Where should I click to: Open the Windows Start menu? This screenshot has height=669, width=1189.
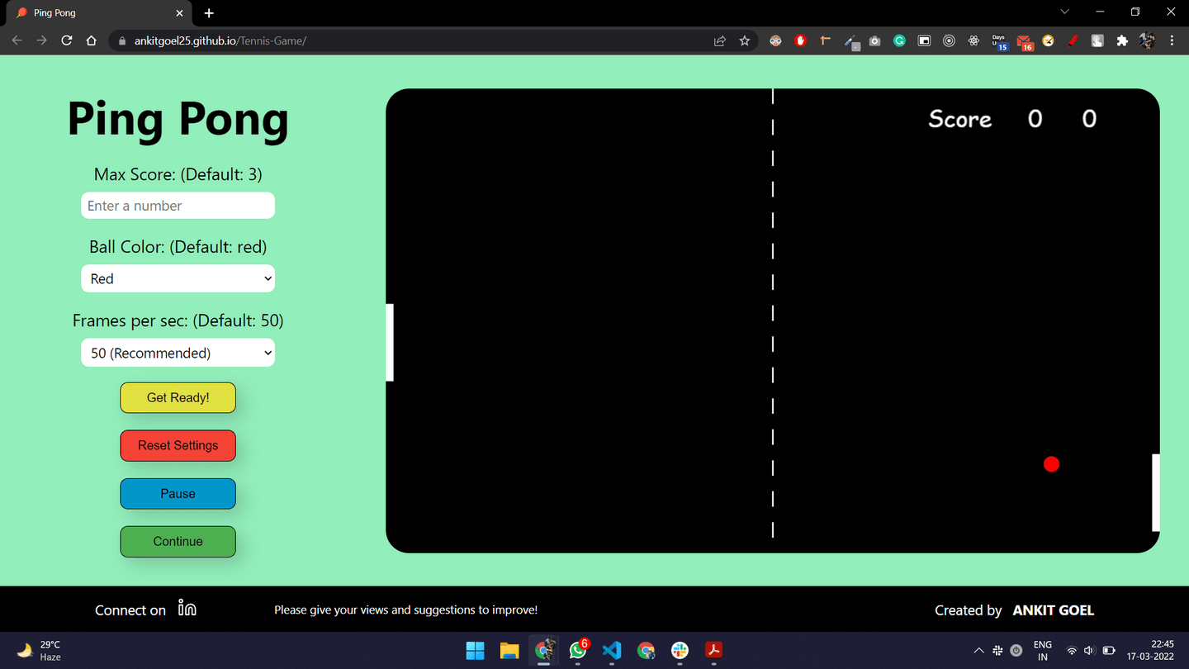[475, 651]
